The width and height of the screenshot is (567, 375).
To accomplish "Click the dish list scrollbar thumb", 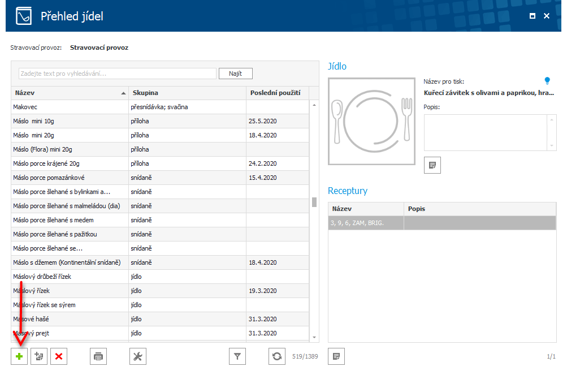I will (314, 202).
